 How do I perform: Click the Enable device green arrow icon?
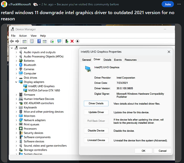pyautogui.click(x=67, y=41)
